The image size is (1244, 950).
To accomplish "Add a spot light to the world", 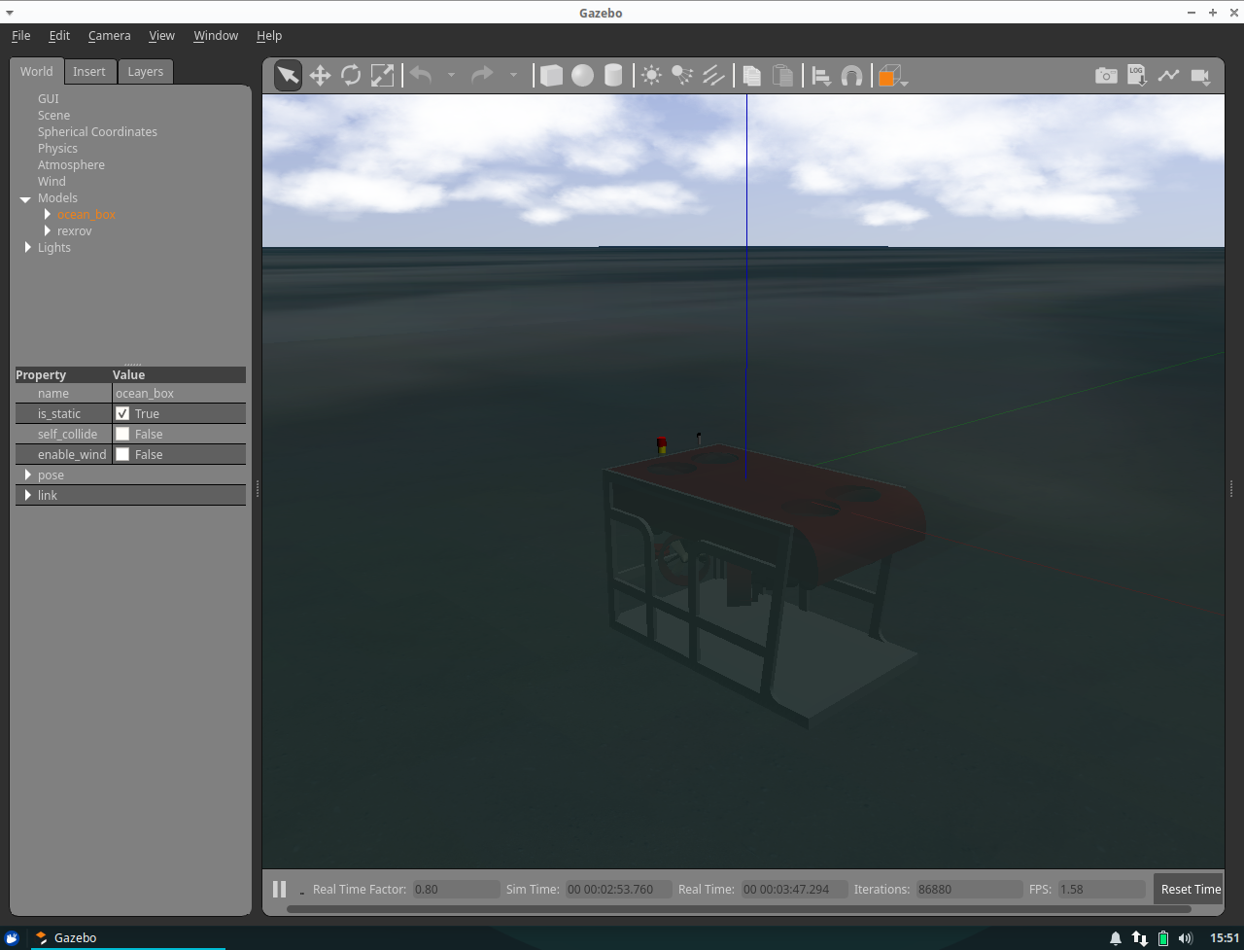I will (682, 75).
